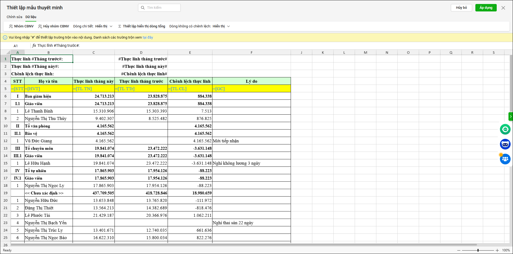Screen dimensions: 513x254
Task: Adjust the zoom level slider
Action: pos(478,250)
